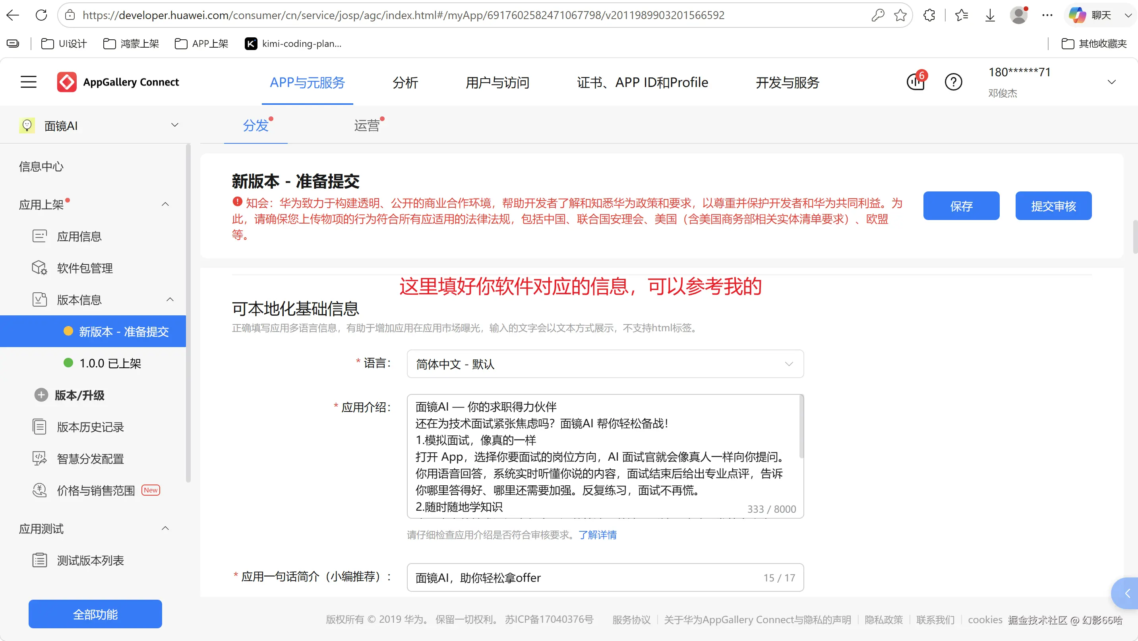Open the Copilot 聊天 button
The width and height of the screenshot is (1138, 641).
click(1090, 15)
